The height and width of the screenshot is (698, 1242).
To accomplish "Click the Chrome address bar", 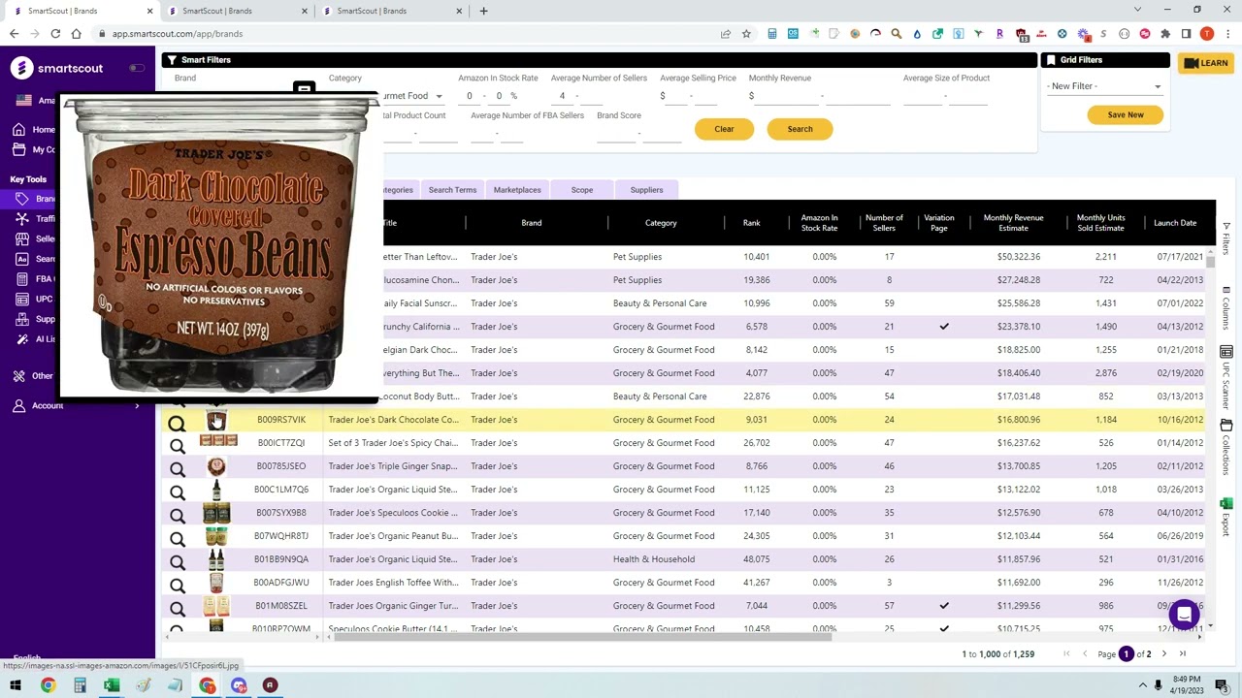I will [408, 34].
